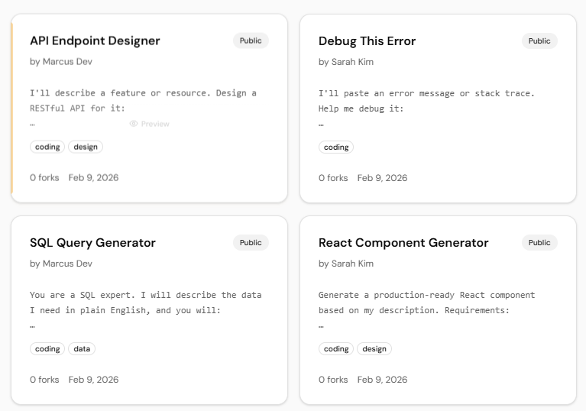Viewport: 586px width, 411px height.
Task: Click the Preview eye icon on API Endpoint Designer
Action: coord(134,124)
